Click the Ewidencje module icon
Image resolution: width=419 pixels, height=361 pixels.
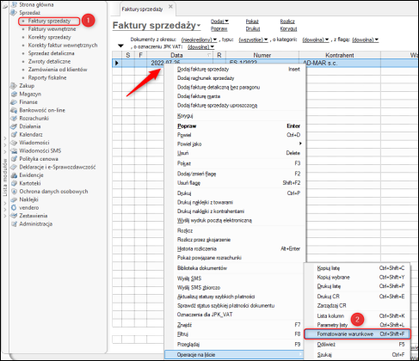(x=14, y=175)
